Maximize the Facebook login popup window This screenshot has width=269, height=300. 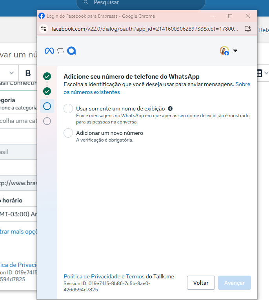point(230,16)
